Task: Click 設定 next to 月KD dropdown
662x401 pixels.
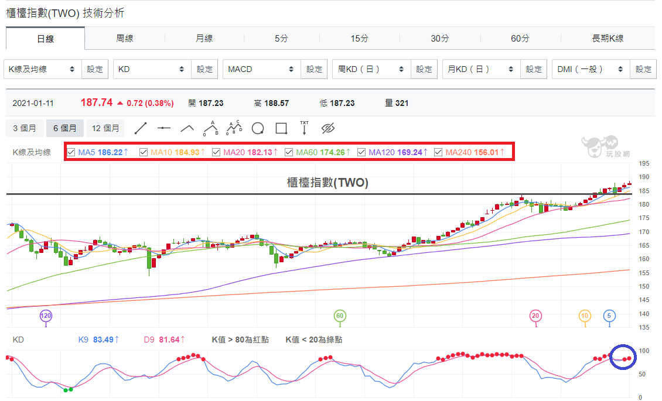Action: click(x=534, y=69)
